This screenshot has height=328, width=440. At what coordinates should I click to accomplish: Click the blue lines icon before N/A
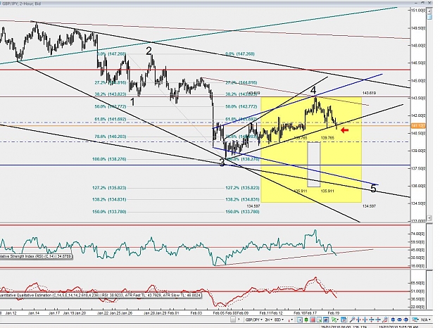coord(415,320)
